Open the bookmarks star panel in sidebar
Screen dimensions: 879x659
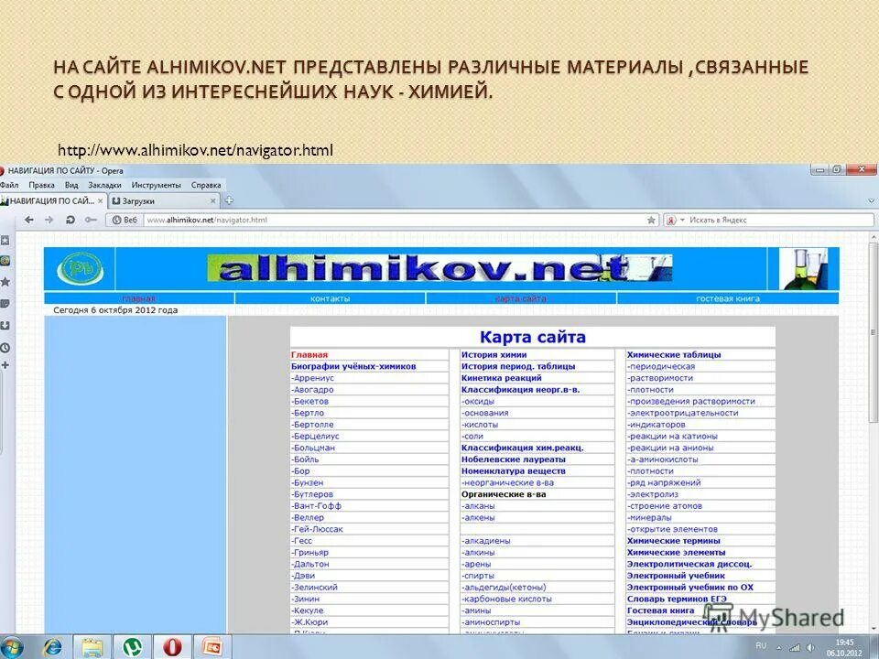pyautogui.click(x=5, y=282)
